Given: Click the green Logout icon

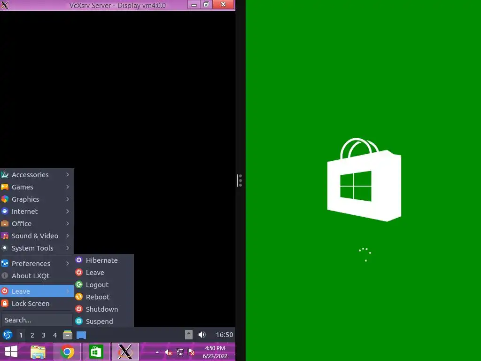Looking at the screenshot, I should click(x=79, y=284).
